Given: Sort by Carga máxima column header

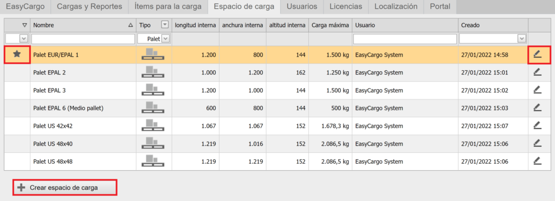Looking at the screenshot, I should [330, 25].
